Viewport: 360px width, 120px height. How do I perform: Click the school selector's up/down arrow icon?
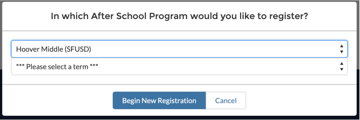[342, 49]
